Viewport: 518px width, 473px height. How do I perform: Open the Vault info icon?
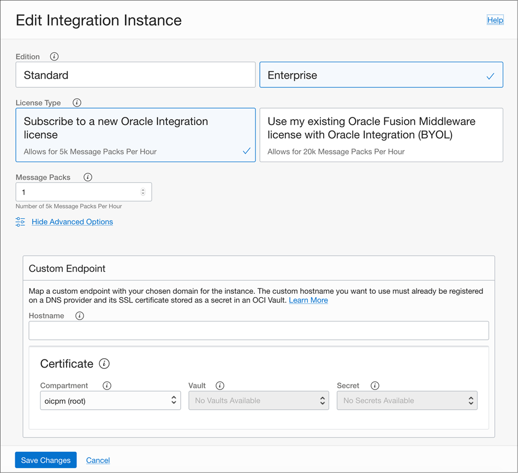pyautogui.click(x=220, y=385)
